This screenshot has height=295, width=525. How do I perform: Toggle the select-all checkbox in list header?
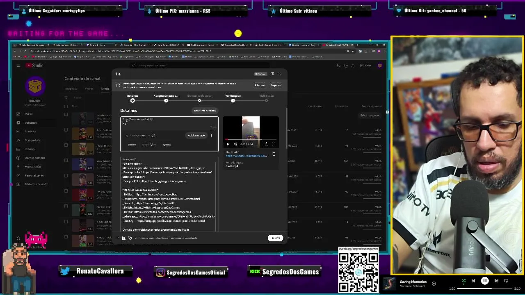tap(66, 106)
